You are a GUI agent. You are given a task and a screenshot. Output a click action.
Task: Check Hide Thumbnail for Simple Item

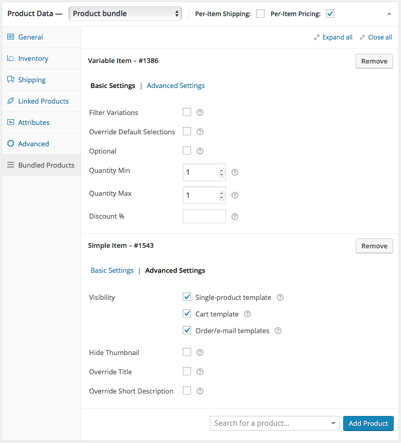click(187, 352)
